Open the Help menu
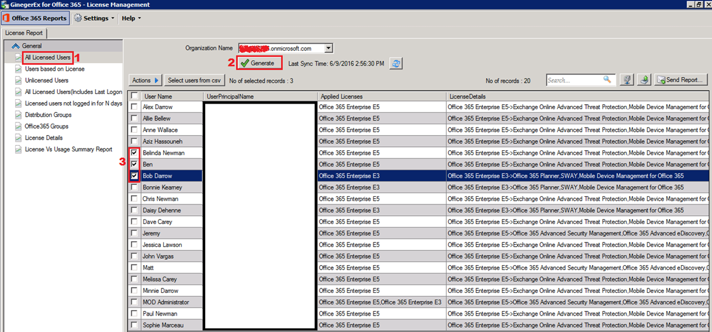This screenshot has height=332, width=712. point(131,18)
